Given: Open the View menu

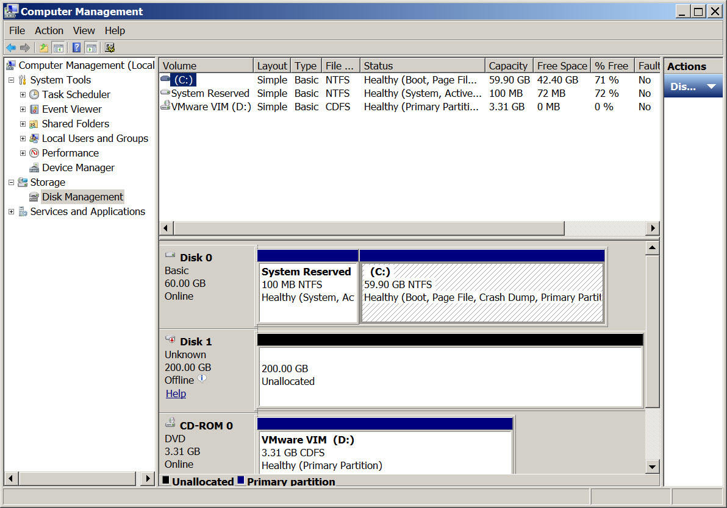Looking at the screenshot, I should point(84,30).
